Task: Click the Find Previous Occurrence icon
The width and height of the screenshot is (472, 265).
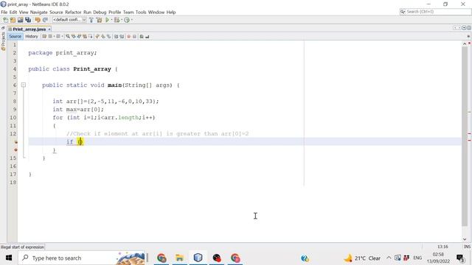Action: (74, 36)
